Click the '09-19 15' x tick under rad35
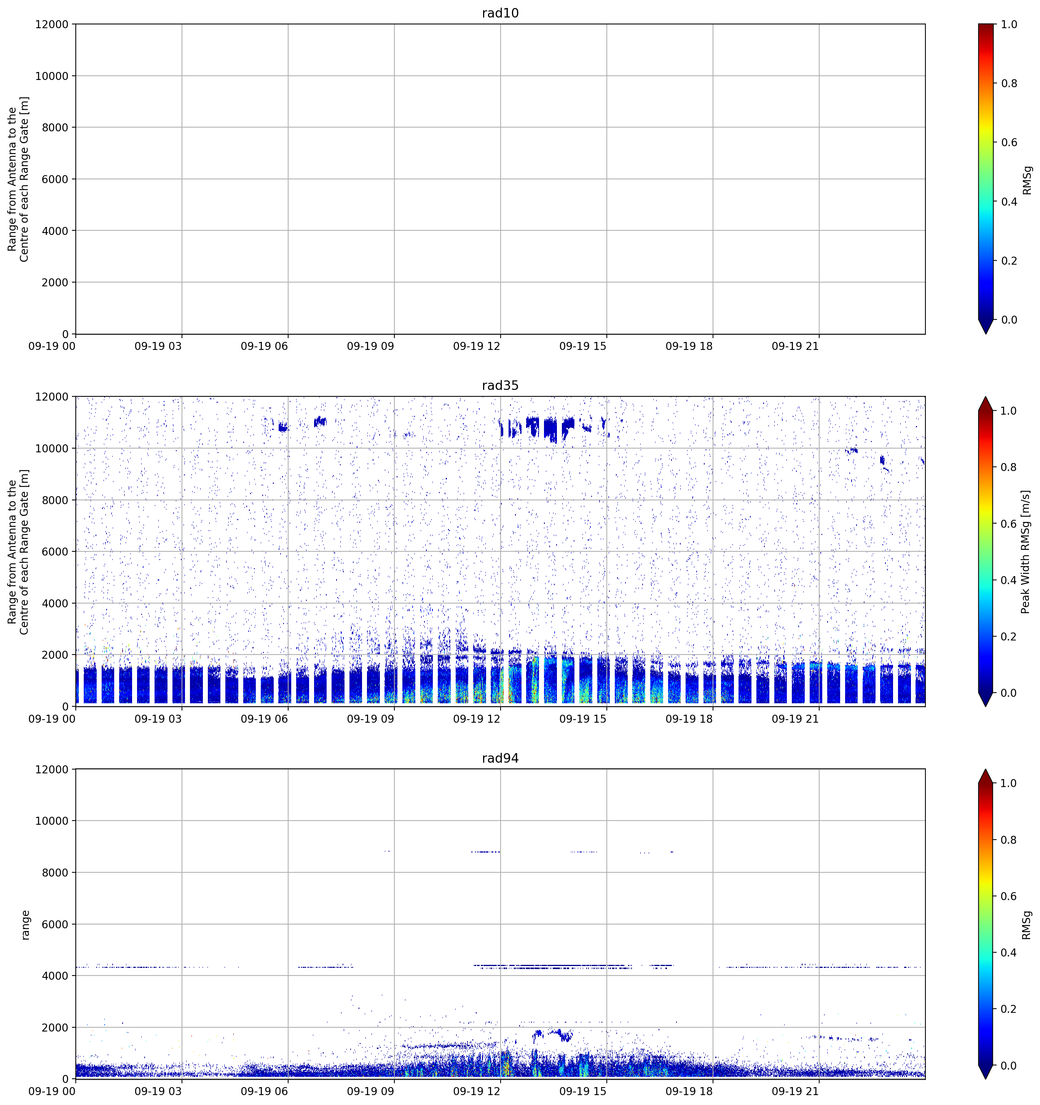Viewport: 1040px width, 1105px height. 583,719
